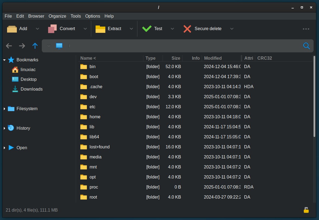This screenshot has height=220, width=319.
Task: Sort by the Type column header
Action: [x=153, y=58]
